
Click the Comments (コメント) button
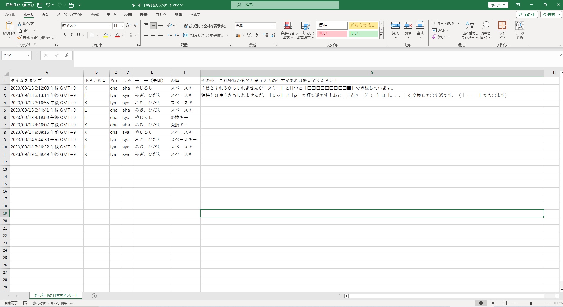(527, 14)
